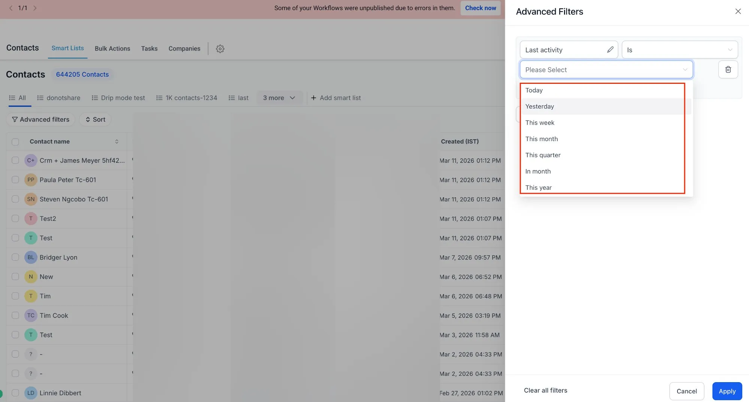Apply the advanced filters
Viewport: 749px width, 402px height.
click(x=727, y=391)
